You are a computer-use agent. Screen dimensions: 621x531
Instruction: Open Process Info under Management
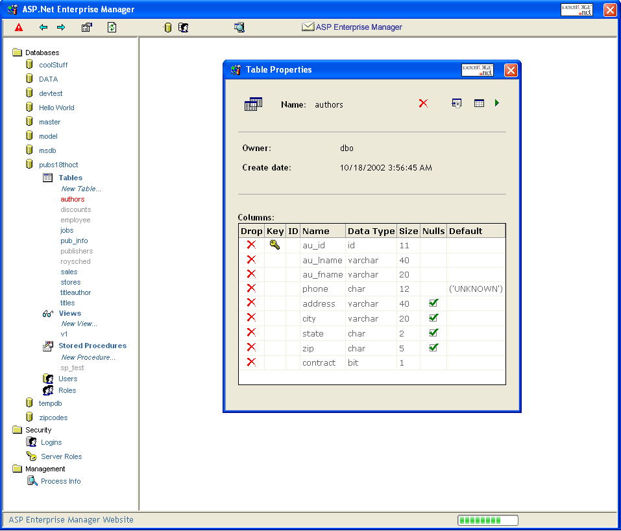[60, 481]
